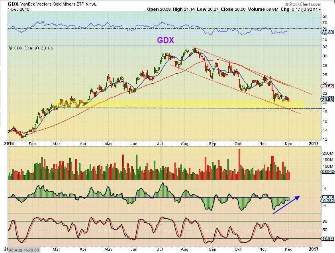Click the Aug label on price chart axis
This screenshot has height=253, width=335.
(184, 144)
